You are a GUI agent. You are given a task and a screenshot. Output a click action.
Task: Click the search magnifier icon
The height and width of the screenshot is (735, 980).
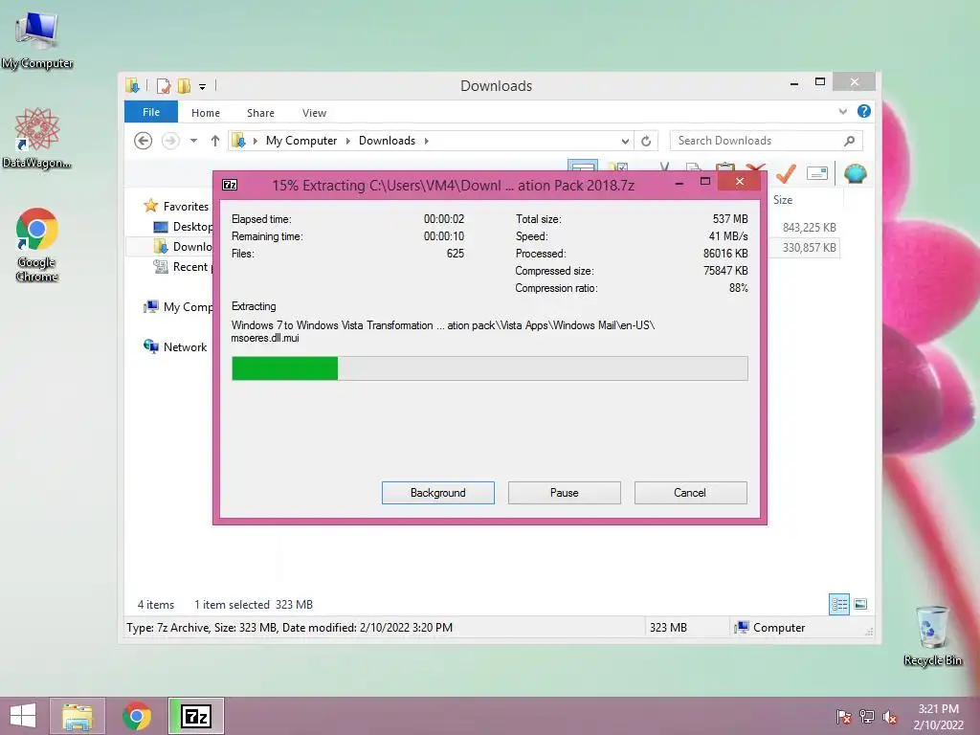click(x=849, y=142)
